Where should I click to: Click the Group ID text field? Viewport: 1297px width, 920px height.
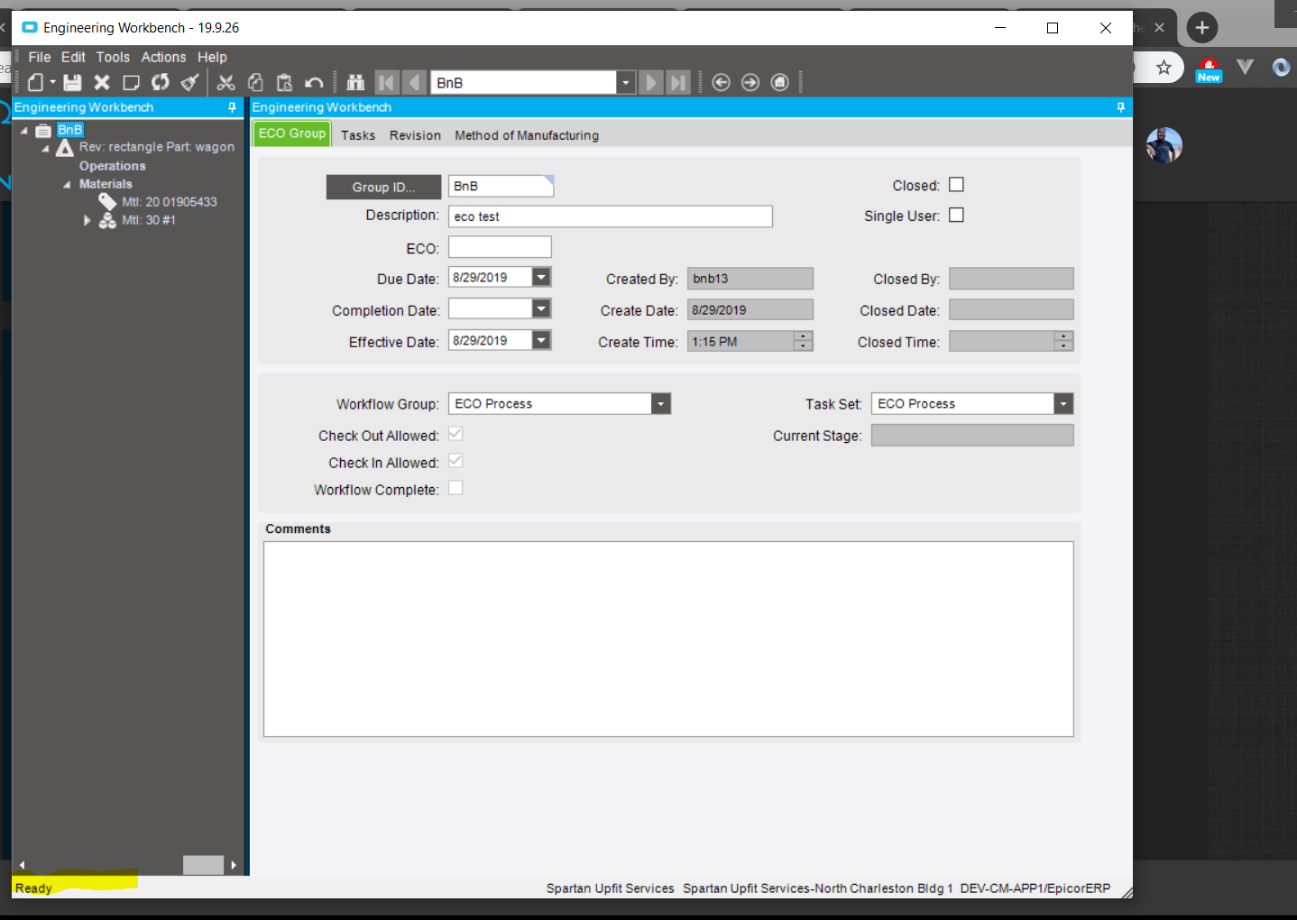point(501,186)
